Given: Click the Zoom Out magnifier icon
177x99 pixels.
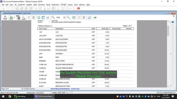Looking at the screenshot, I should coord(68,18).
